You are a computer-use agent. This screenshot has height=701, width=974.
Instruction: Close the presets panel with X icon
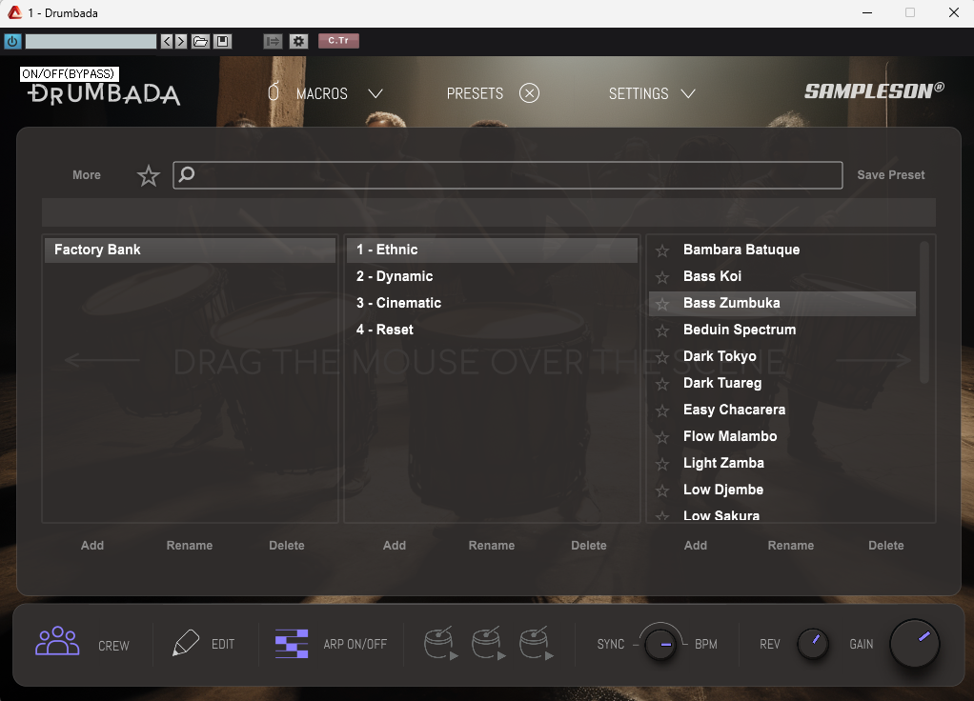529,93
